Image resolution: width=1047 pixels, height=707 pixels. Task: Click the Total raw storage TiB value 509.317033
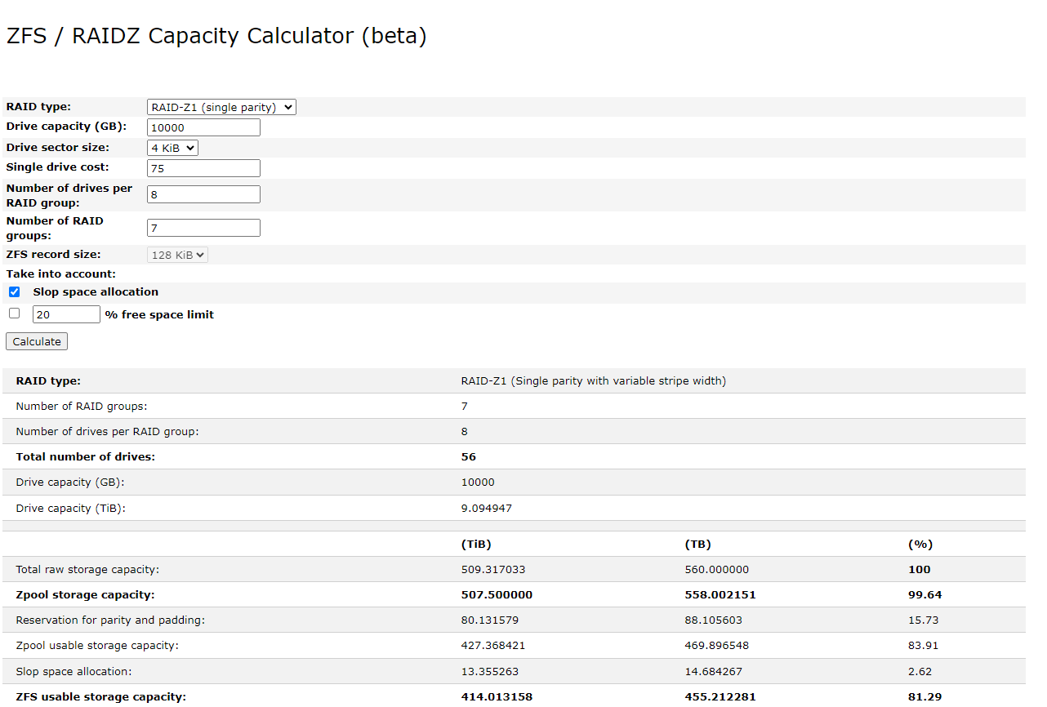coord(492,569)
